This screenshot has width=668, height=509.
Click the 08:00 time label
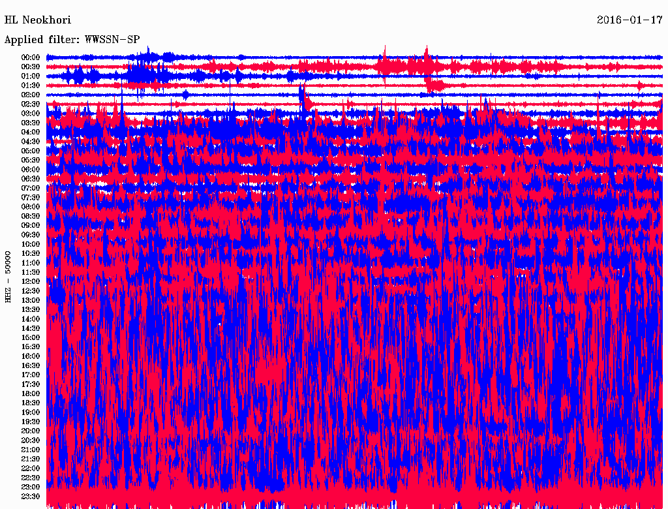click(31, 207)
